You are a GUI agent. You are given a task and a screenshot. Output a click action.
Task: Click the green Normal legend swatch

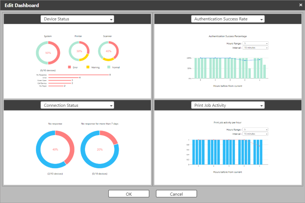click(x=109, y=67)
